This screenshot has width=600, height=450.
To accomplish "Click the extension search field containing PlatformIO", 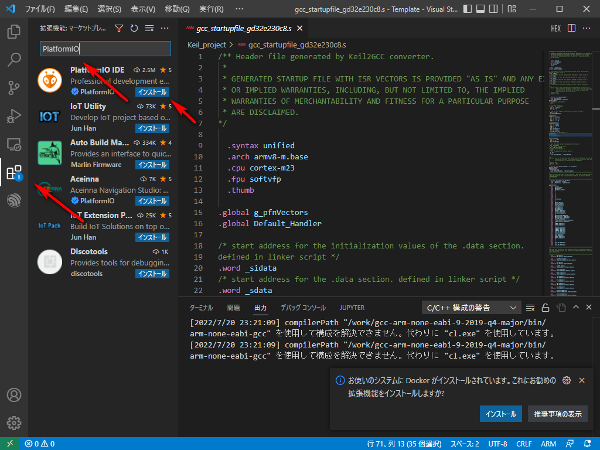I will [x=105, y=49].
